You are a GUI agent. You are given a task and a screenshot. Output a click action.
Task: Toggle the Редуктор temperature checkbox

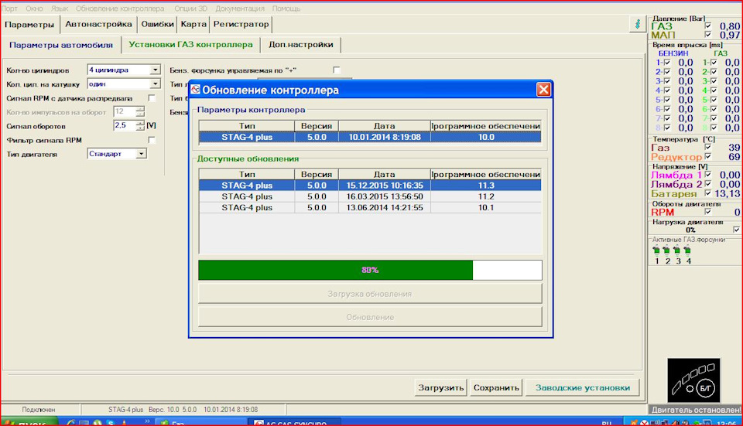[708, 156]
